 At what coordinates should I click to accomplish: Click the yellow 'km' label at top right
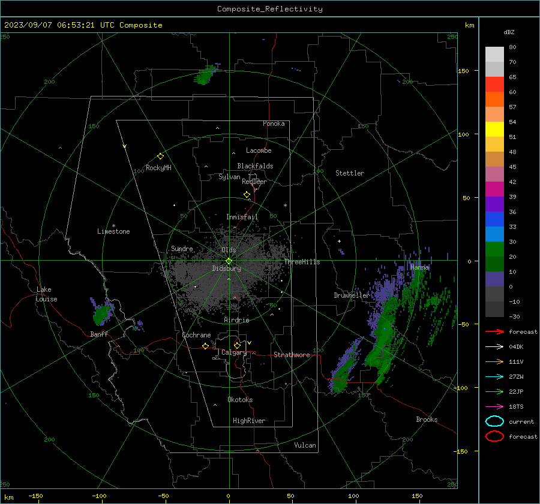[469, 25]
